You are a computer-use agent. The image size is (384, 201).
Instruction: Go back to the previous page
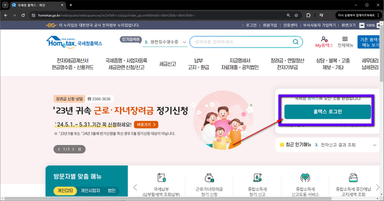5,15
